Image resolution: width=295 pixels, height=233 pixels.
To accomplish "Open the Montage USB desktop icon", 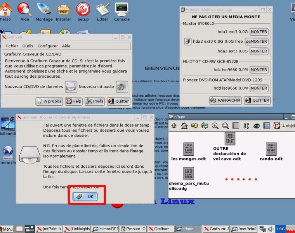I will [x=44, y=11].
